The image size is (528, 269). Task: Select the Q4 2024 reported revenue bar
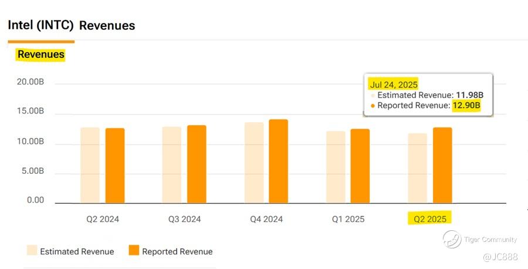279,161
